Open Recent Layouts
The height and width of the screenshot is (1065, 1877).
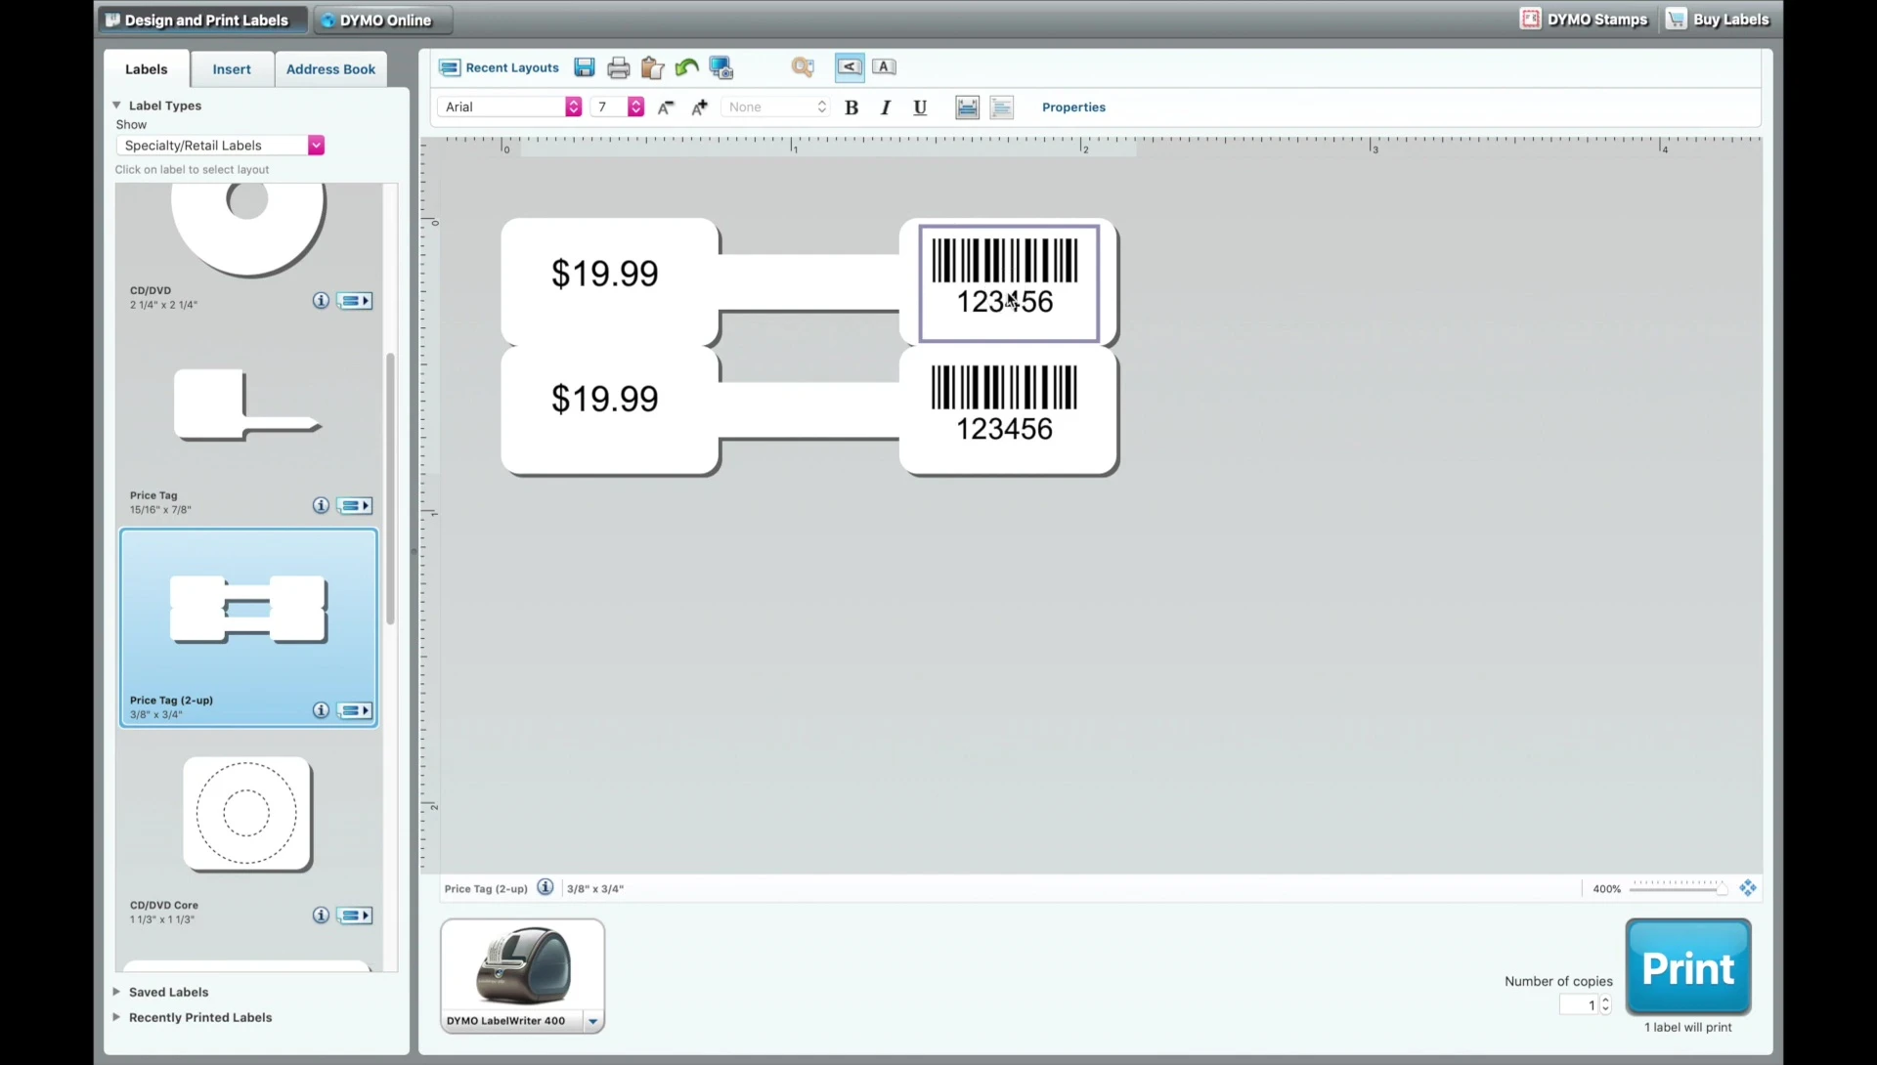[x=500, y=67]
